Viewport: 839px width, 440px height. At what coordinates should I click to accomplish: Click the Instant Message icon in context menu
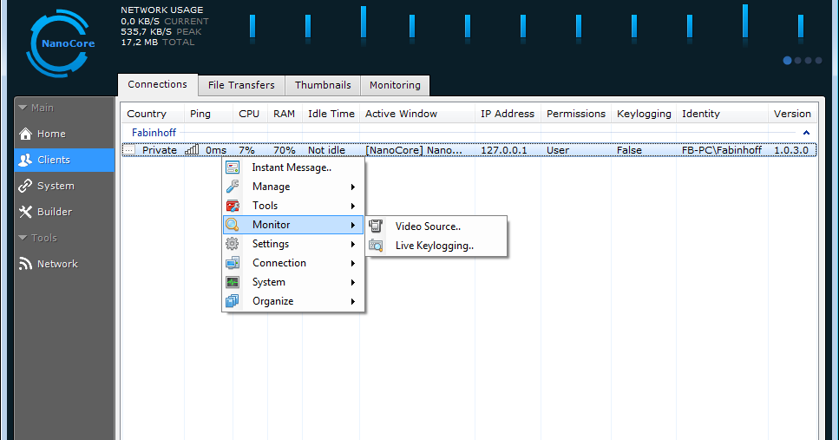(x=233, y=167)
